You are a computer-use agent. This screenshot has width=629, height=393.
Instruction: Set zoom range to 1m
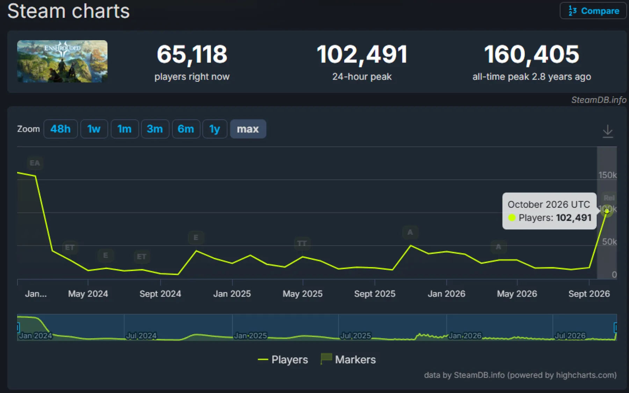coord(124,129)
